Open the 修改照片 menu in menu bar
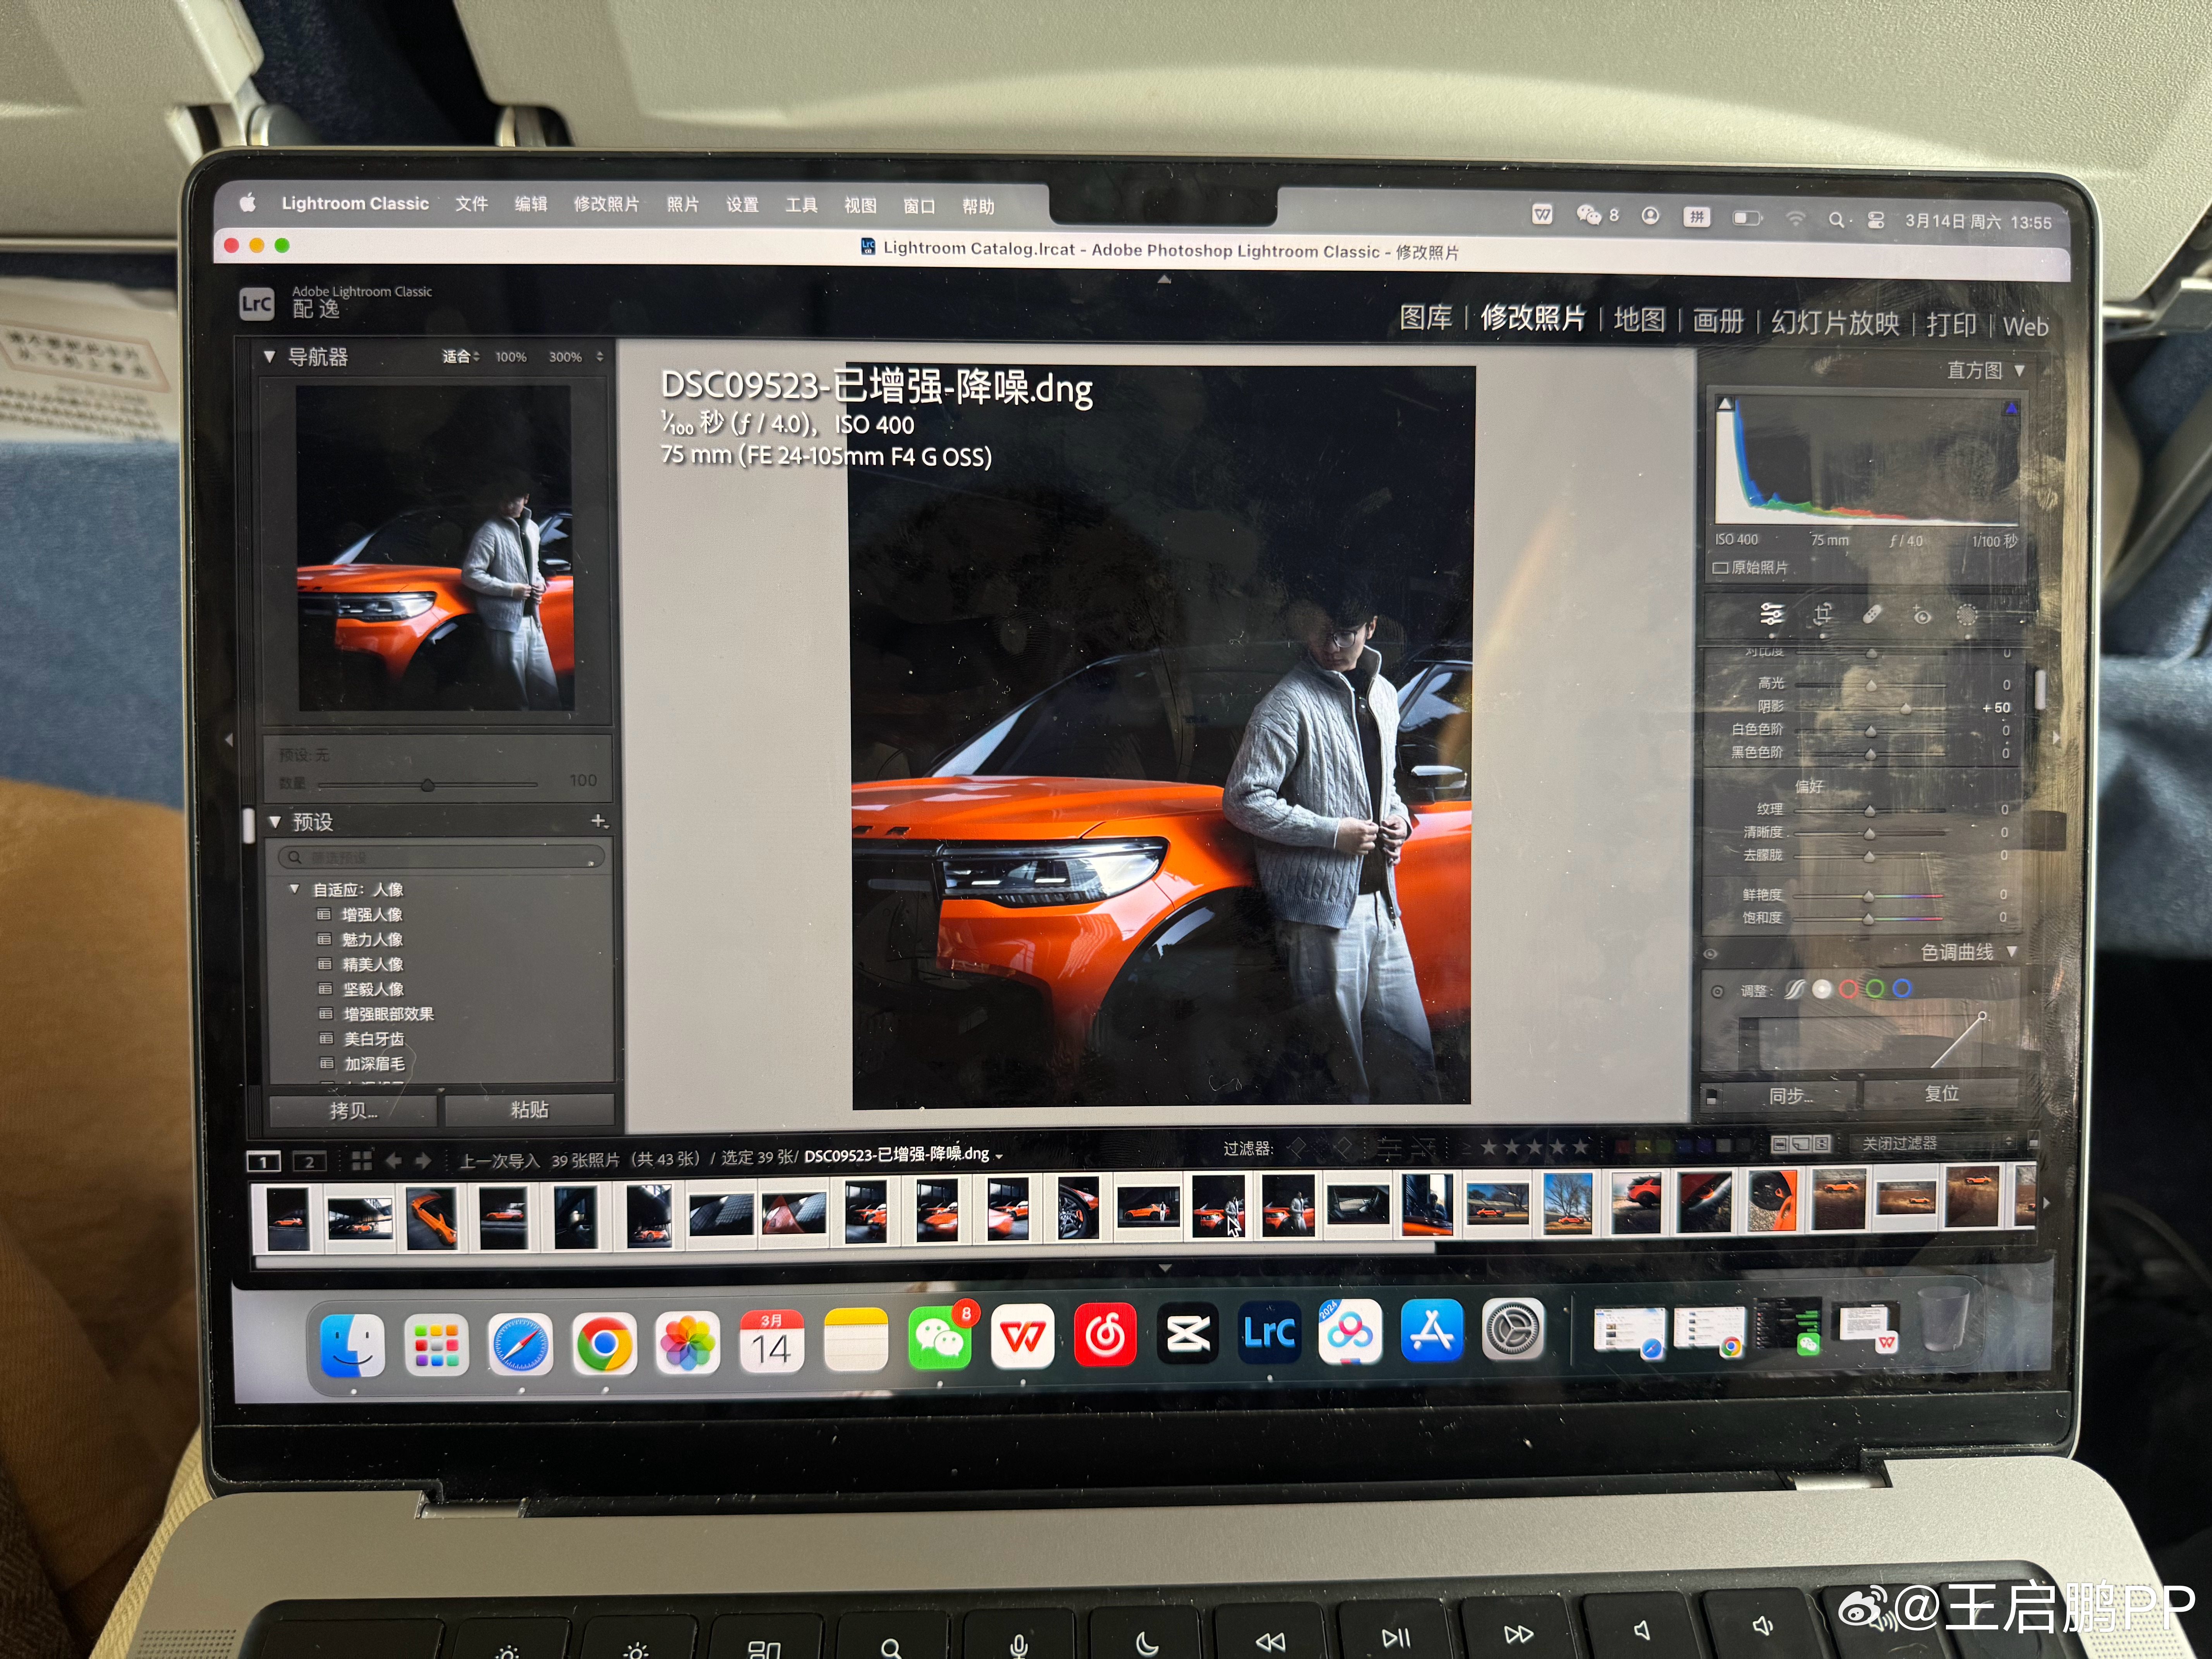Viewport: 2212px width, 1659px height. [606, 204]
